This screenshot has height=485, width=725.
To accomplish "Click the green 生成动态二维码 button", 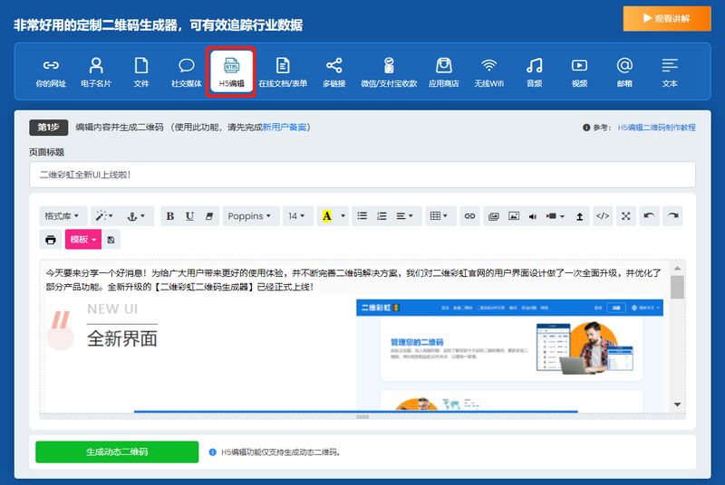I will (117, 452).
